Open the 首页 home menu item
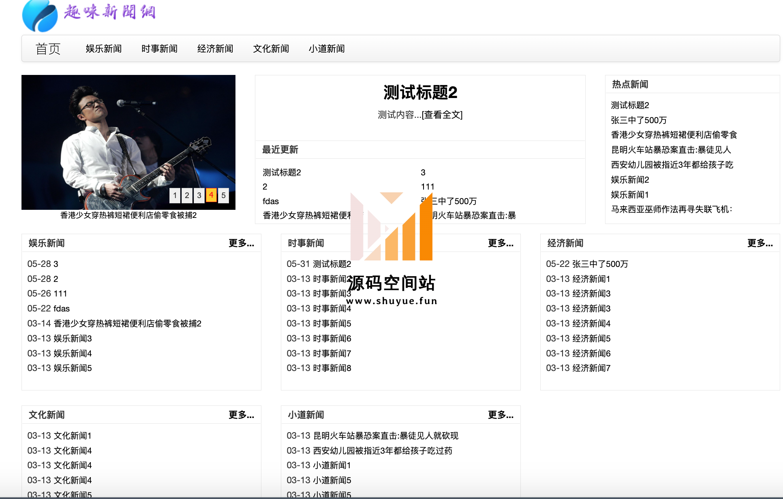 (x=48, y=49)
